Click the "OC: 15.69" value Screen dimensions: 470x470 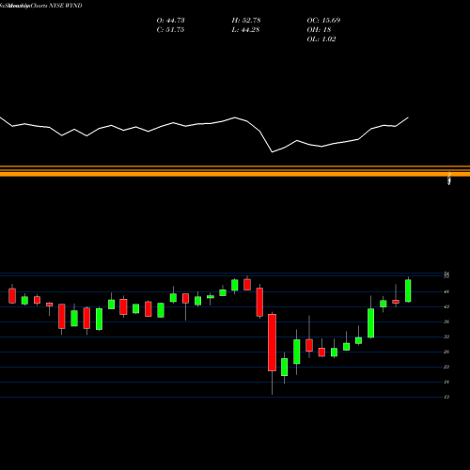pyautogui.click(x=323, y=21)
